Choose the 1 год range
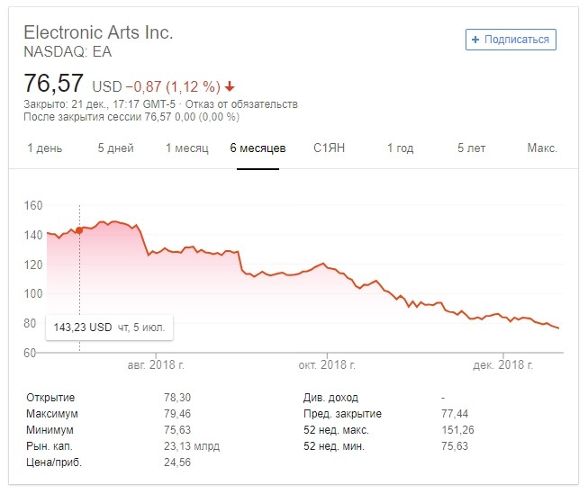588x494 pixels. click(x=400, y=148)
